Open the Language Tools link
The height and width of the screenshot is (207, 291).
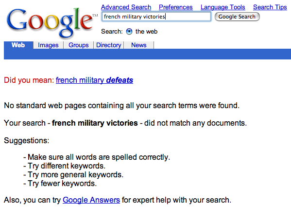click(223, 7)
